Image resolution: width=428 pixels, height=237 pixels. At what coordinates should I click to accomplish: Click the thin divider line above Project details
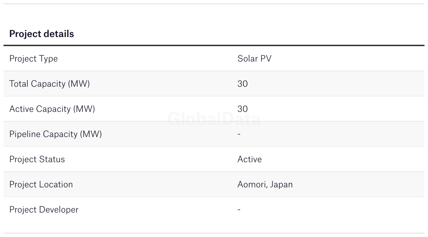point(214,4)
